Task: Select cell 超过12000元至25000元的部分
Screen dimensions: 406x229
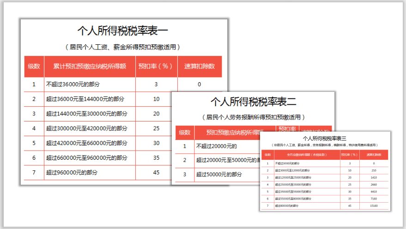Action: [293, 177]
